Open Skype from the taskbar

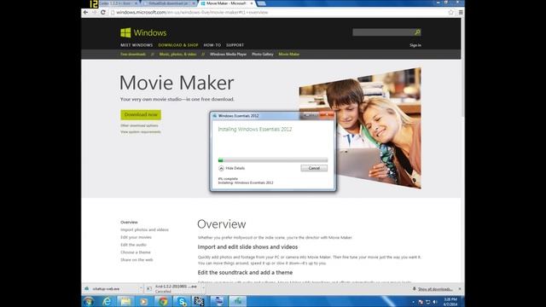pos(182,301)
